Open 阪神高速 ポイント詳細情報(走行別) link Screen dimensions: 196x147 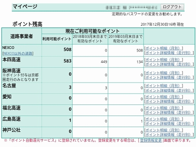pos(169,78)
